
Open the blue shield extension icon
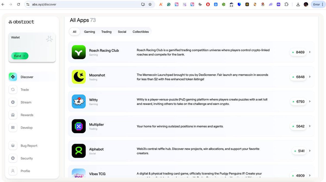239,4
